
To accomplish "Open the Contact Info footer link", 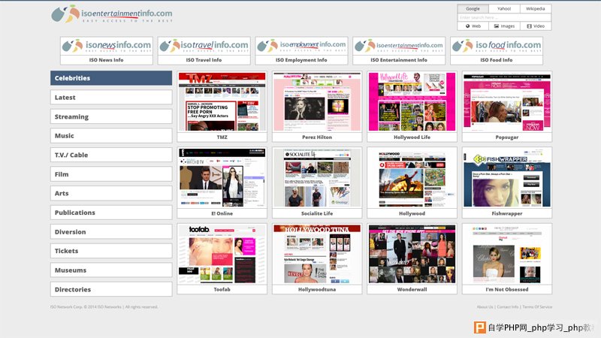I will point(508,306).
